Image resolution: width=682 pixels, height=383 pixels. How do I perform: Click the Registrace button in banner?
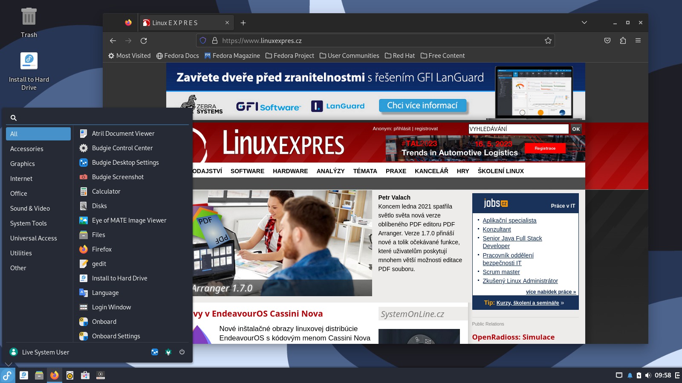point(545,148)
